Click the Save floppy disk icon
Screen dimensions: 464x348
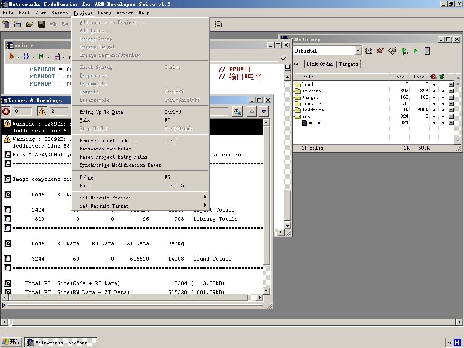41,24
